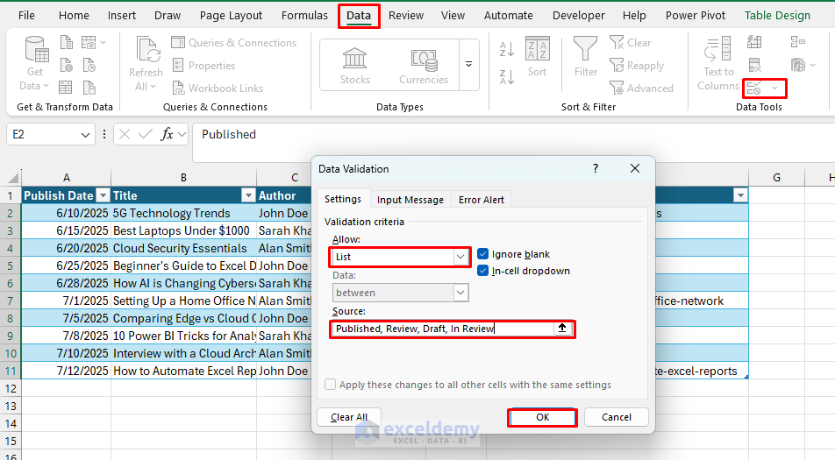Open the Power Pivot tab
This screenshot has width=835, height=460.
coord(696,16)
